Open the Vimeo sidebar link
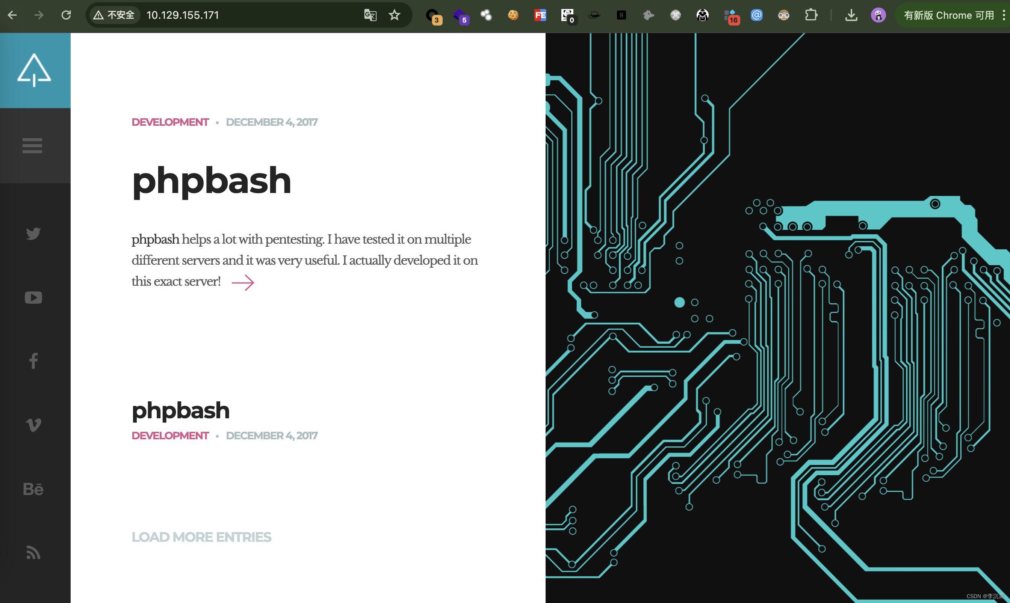 tap(33, 425)
